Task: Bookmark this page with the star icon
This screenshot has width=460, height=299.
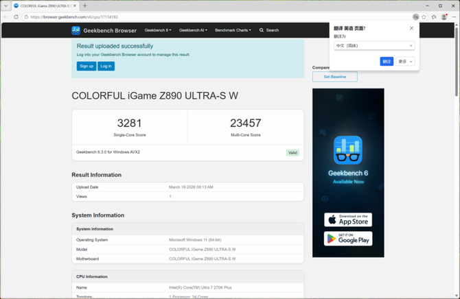Action: coord(424,16)
